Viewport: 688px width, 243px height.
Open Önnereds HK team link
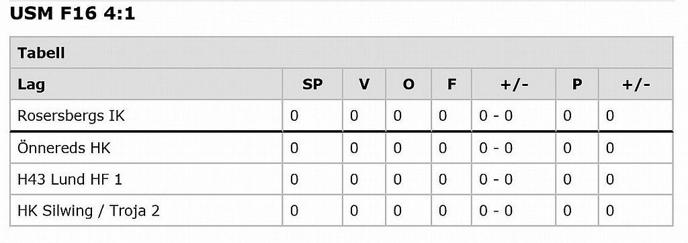click(64, 148)
